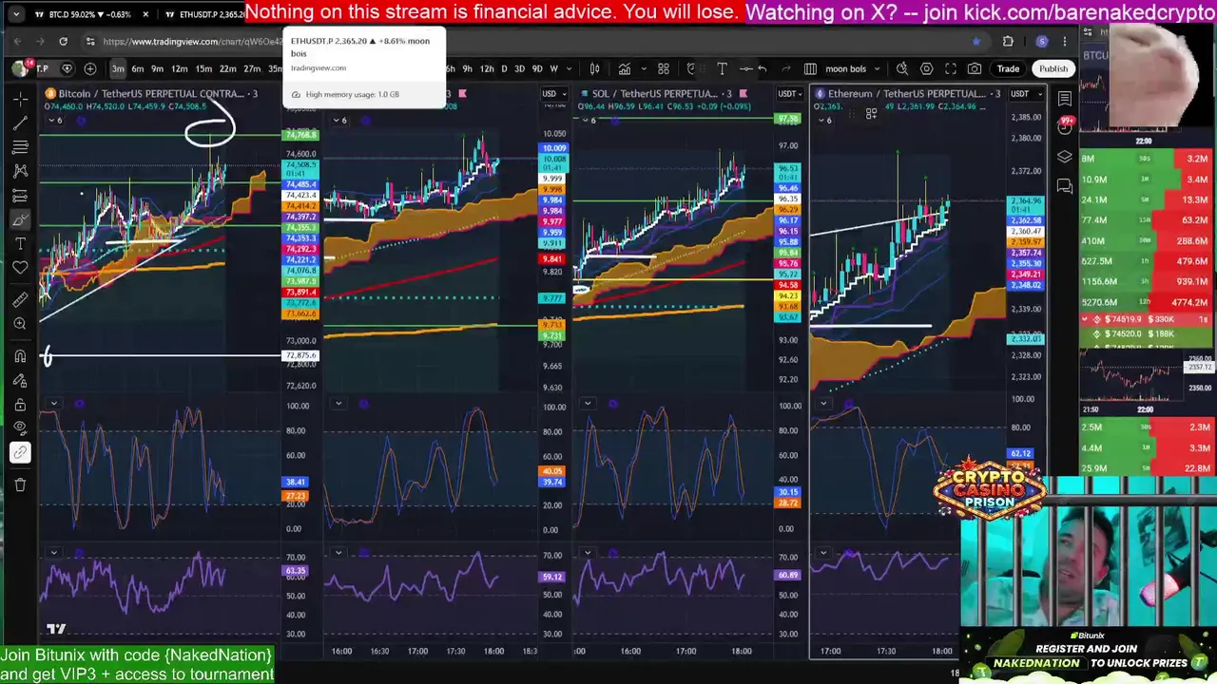Reload the browser page
The height and width of the screenshot is (684, 1217).
tap(63, 42)
